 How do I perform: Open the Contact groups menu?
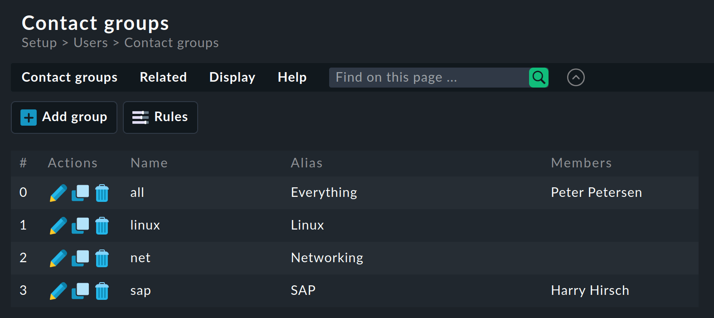[69, 78]
